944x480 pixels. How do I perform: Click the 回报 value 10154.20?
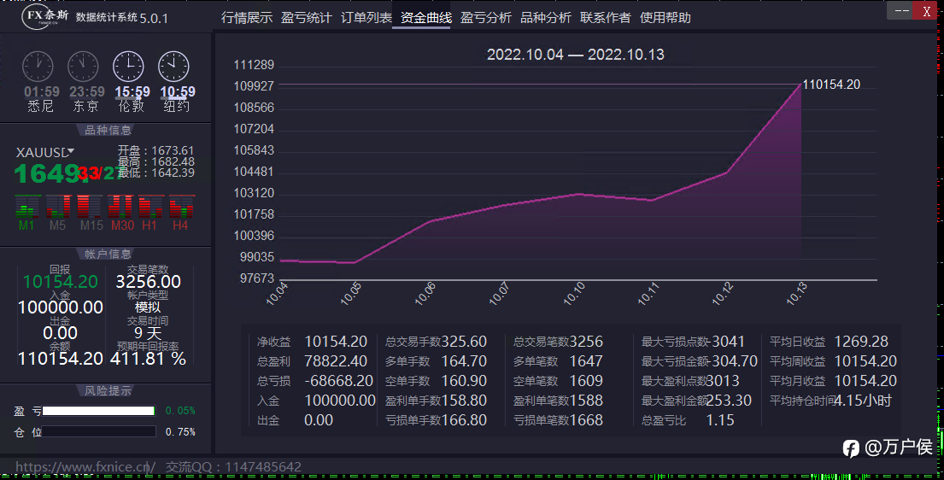click(x=60, y=282)
